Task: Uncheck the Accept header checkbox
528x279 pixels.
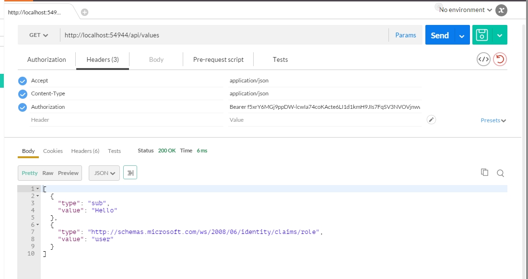Action: click(22, 81)
